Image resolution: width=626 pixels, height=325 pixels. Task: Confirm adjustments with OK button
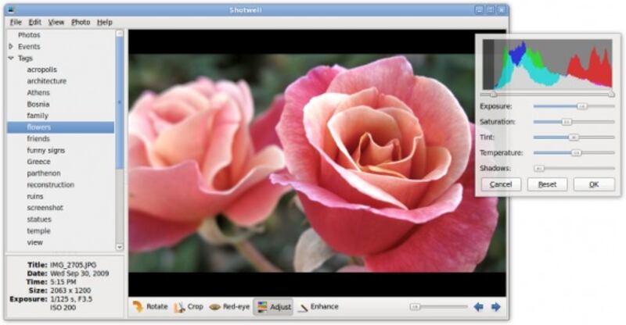tap(593, 184)
